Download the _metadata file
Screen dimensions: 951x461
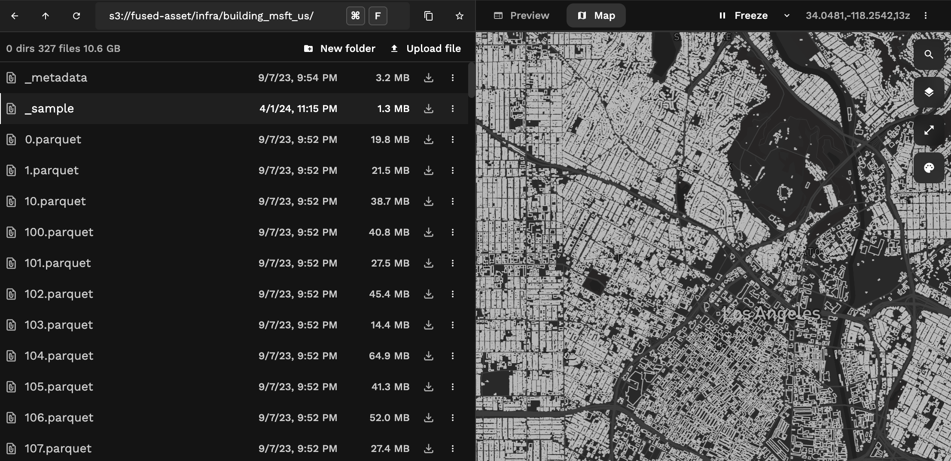point(428,78)
